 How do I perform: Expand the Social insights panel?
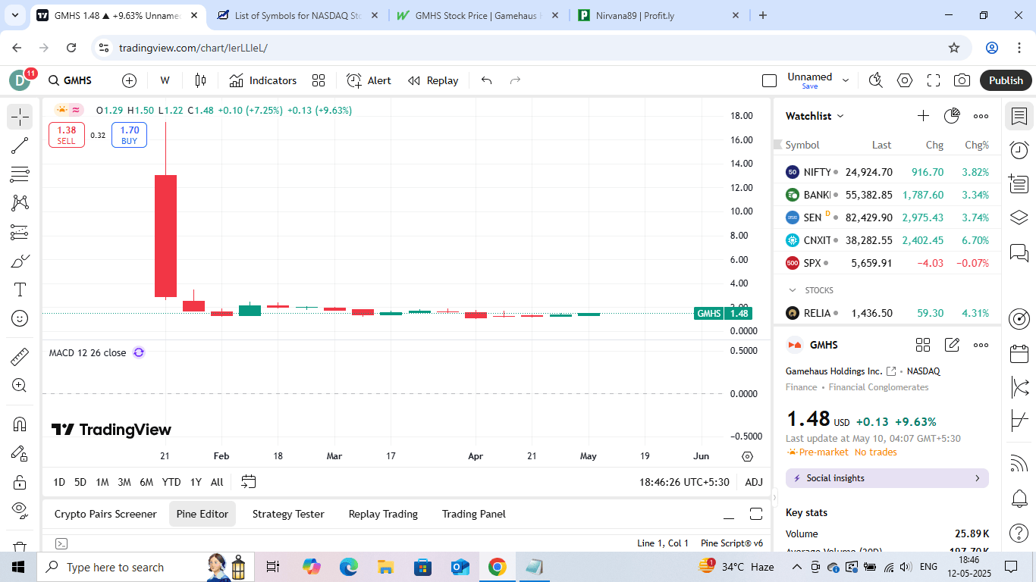[x=887, y=478]
